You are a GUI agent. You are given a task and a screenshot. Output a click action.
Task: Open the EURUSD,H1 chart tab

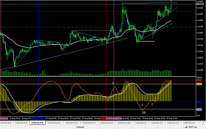point(141,123)
